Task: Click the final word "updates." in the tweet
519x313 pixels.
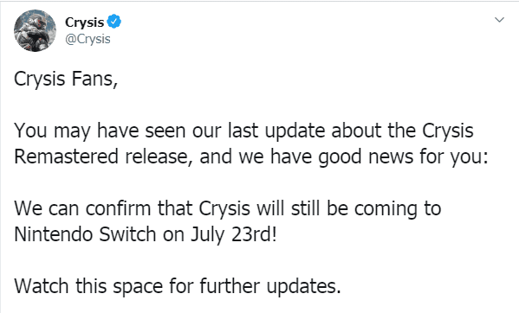Action: pos(303,286)
